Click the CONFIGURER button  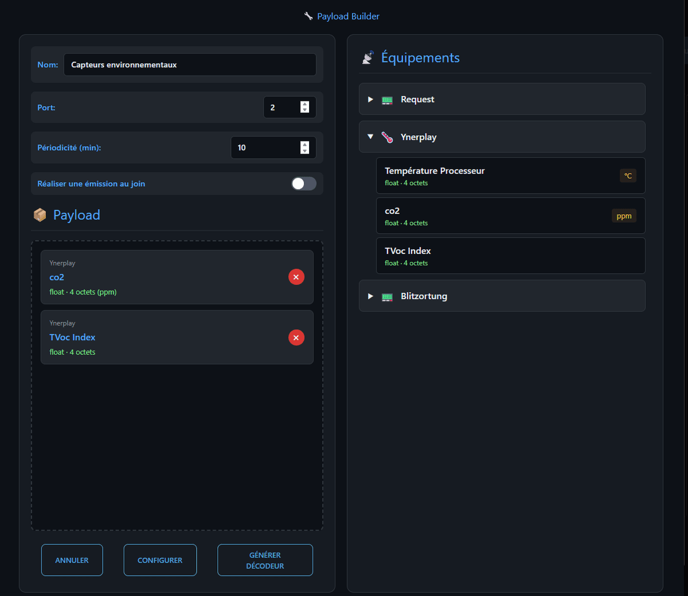click(x=160, y=560)
